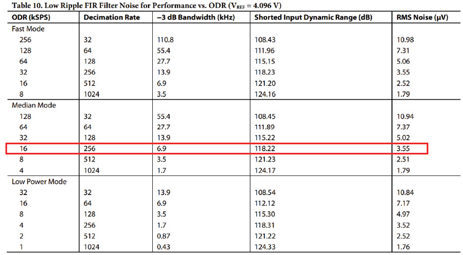Click the Table 10 title text
The width and height of the screenshot is (463, 255).
(x=147, y=5)
